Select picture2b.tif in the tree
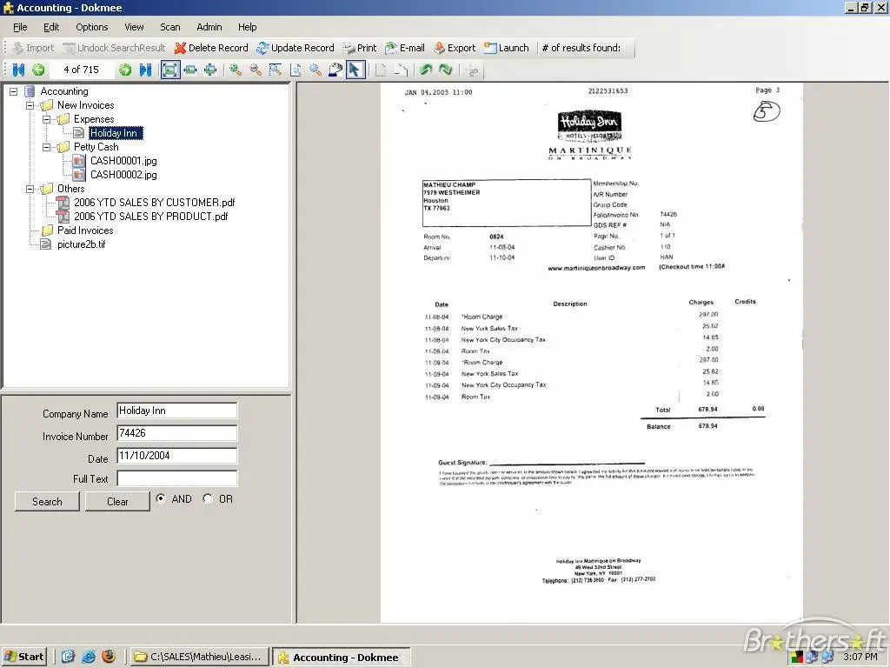This screenshot has height=668, width=890. point(81,244)
